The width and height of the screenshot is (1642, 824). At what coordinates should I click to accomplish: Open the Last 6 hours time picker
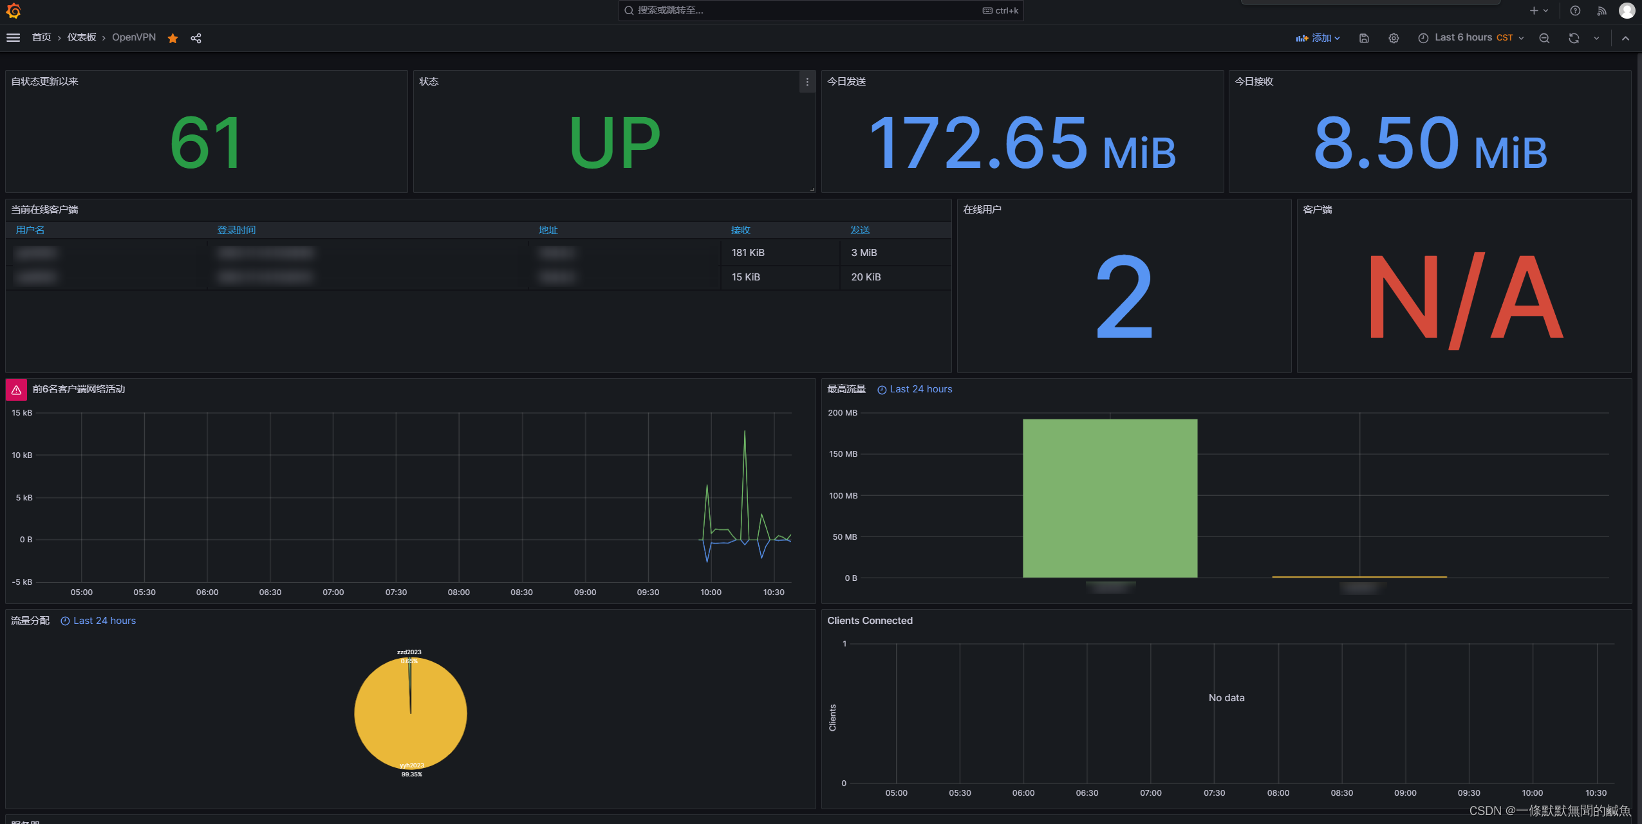click(x=1471, y=38)
